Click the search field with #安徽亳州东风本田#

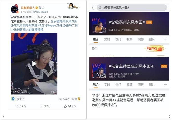coord(132,8)
